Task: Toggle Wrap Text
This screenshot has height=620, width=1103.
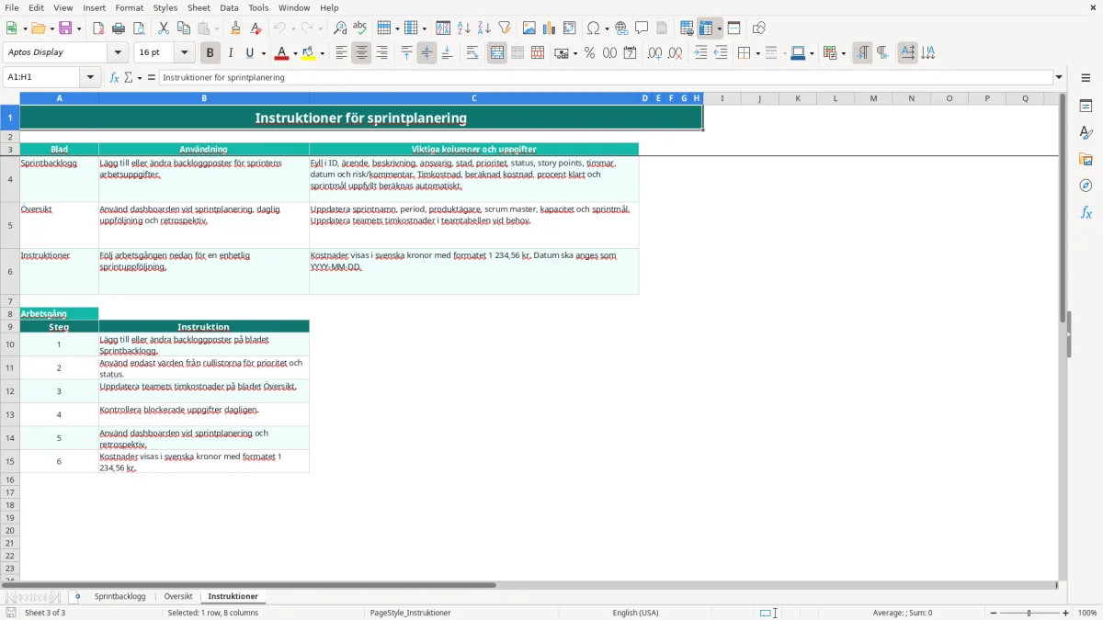Action: click(x=472, y=53)
